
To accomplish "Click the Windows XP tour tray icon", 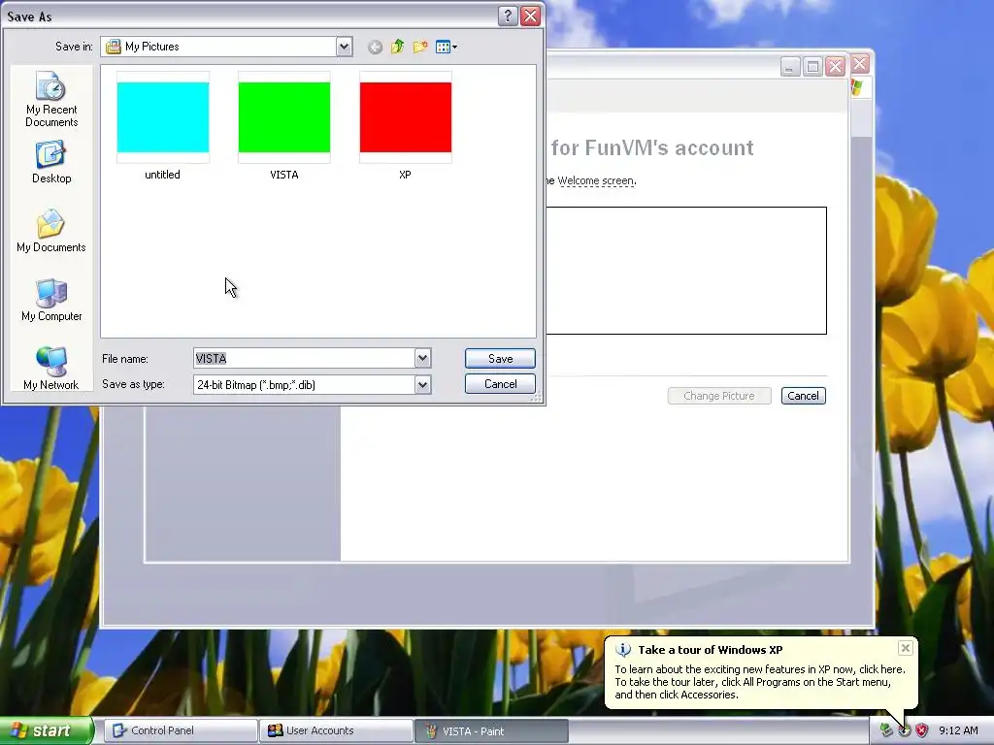I will 904,730.
